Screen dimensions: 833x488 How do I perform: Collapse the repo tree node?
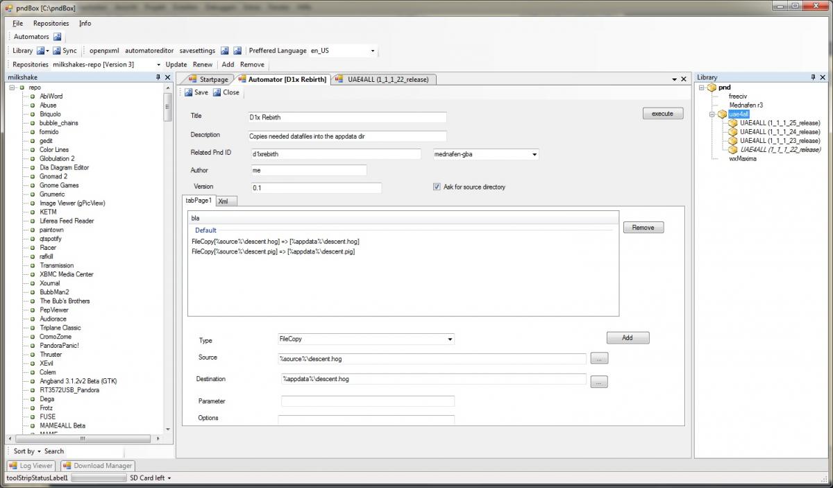pos(12,87)
